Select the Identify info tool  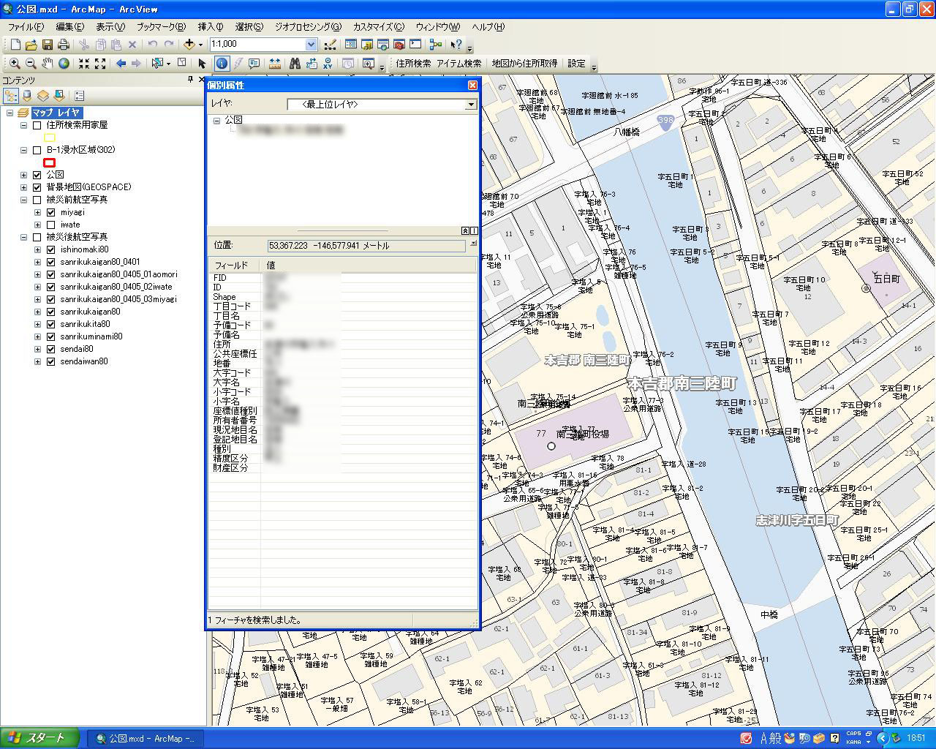(222, 64)
